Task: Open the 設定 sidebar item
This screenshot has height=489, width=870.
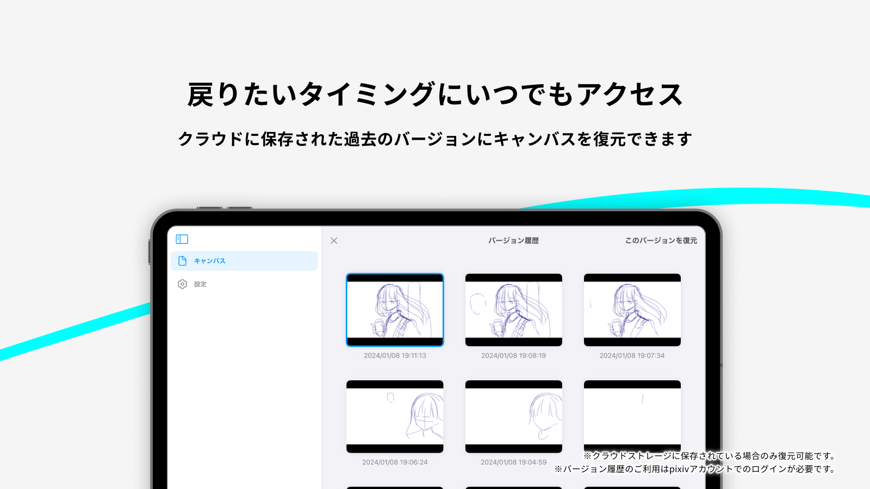Action: coord(244,284)
